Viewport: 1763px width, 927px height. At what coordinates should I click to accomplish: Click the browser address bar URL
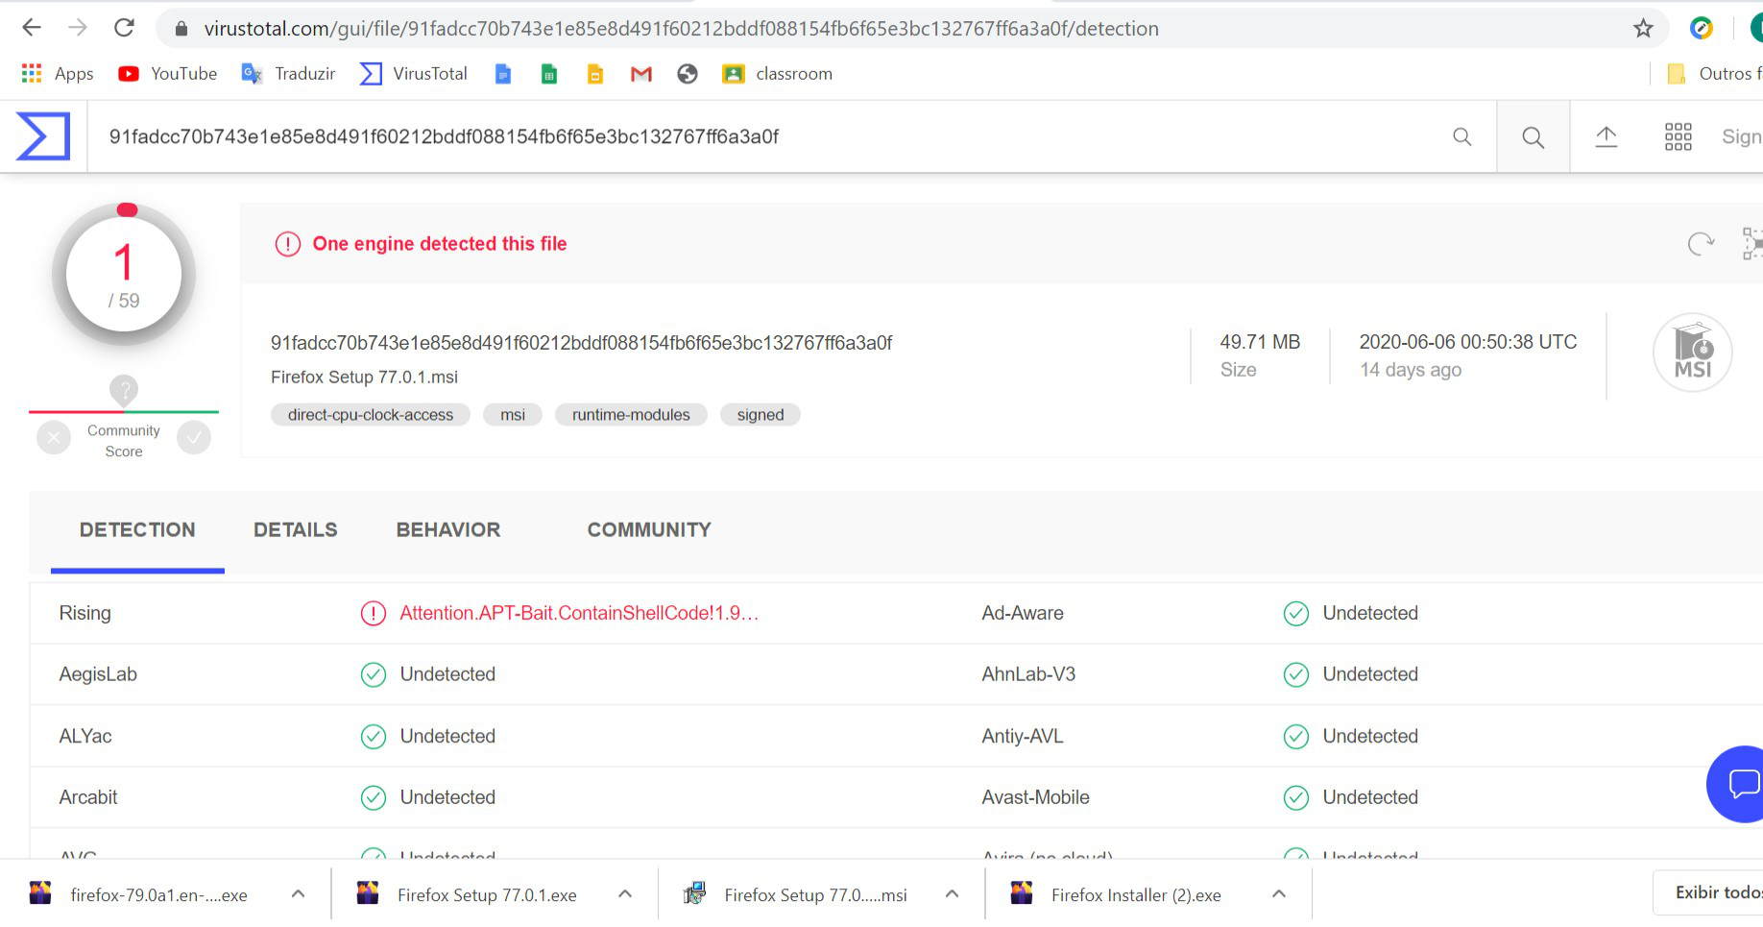point(682,29)
